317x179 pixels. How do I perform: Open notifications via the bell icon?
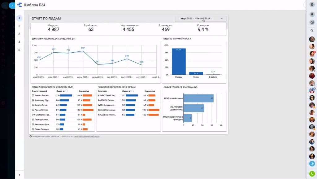pos(312,14)
